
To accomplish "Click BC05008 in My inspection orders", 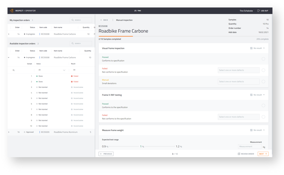I will coord(45,34).
